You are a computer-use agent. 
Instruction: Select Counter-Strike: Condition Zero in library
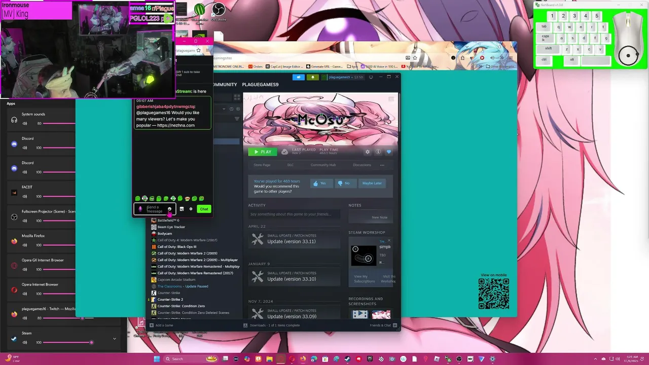(181, 306)
